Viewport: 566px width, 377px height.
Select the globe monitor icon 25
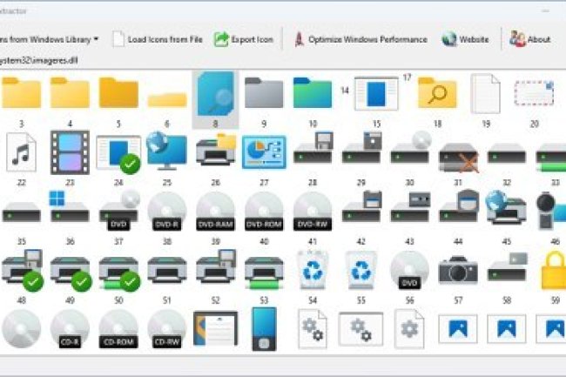coord(166,151)
